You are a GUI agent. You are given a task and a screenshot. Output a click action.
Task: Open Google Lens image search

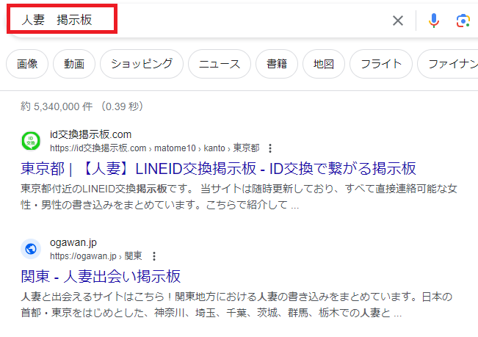tap(463, 21)
